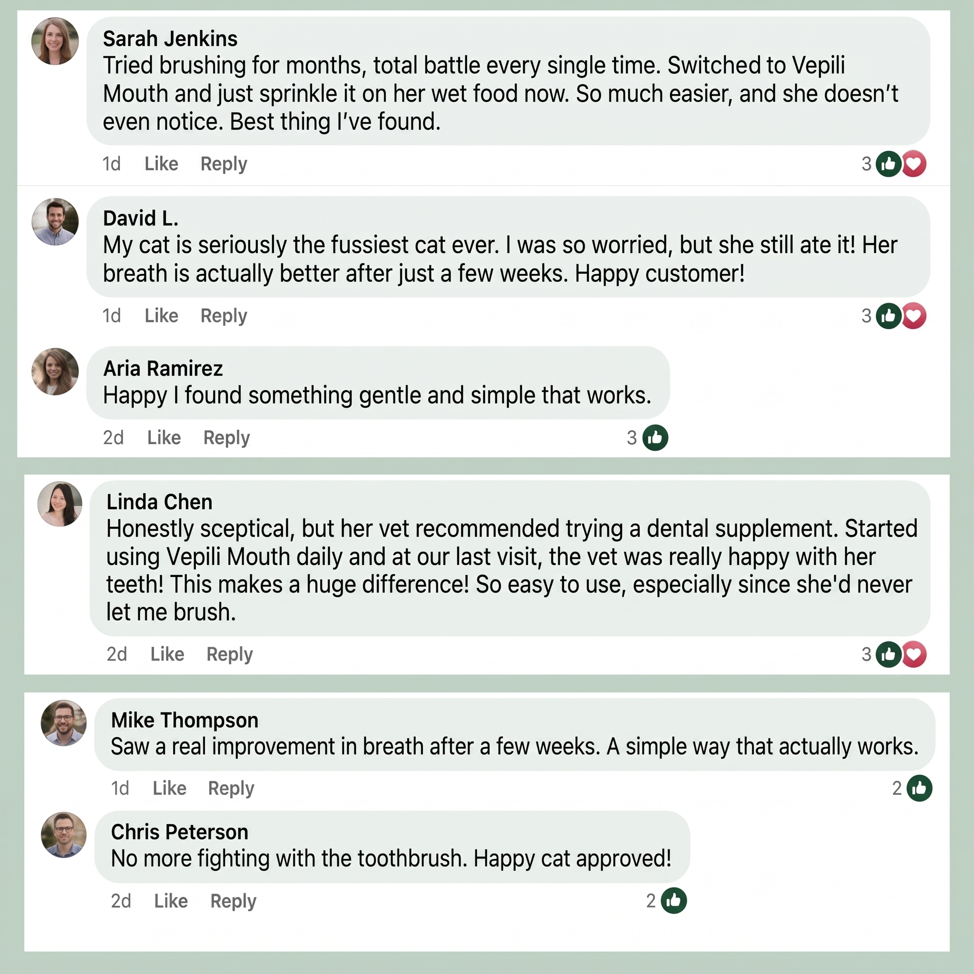
Task: Click the 2d timestamp on Chris Peterson's comment
Action: (121, 901)
